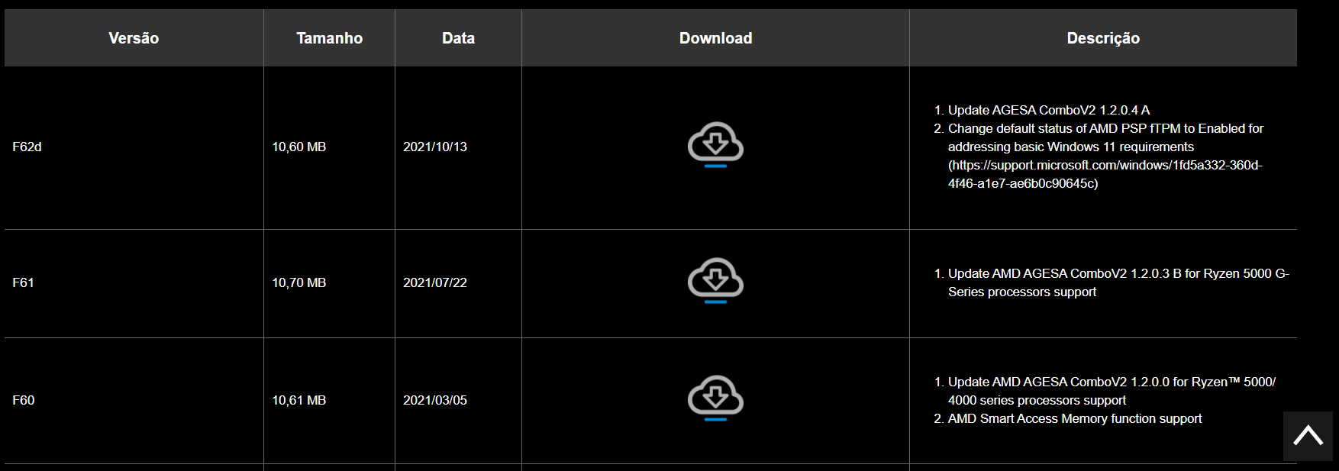Select the F61 version text

point(23,282)
